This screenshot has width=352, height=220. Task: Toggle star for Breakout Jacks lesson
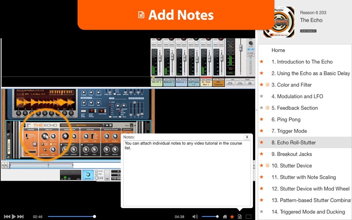point(261,154)
